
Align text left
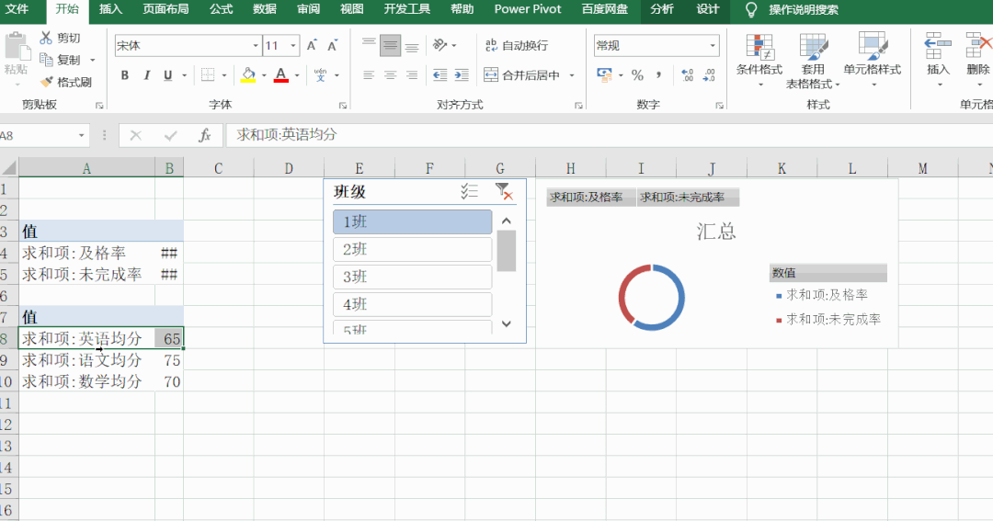tap(370, 75)
